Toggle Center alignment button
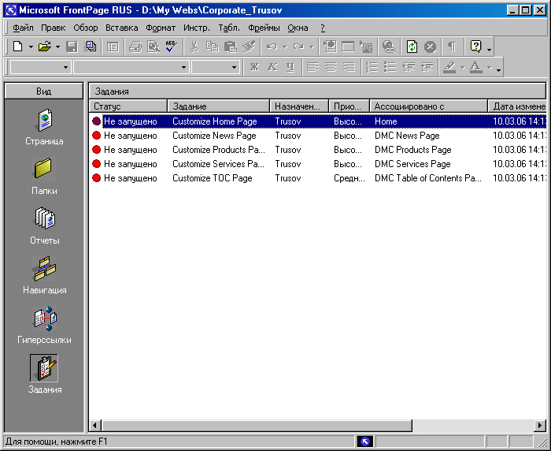Image resolution: width=551 pixels, height=451 pixels. click(x=331, y=67)
